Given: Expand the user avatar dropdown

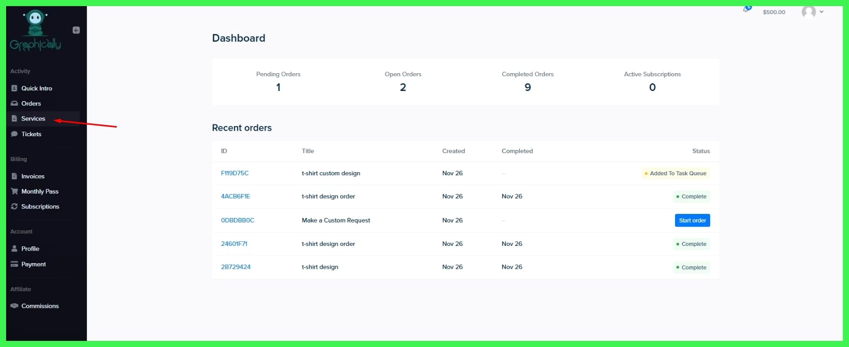Looking at the screenshot, I should [812, 12].
